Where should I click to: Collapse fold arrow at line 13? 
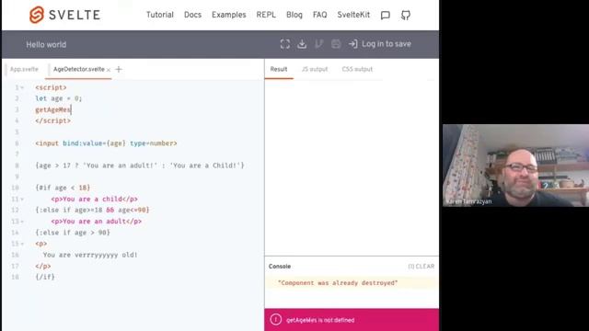coord(22,222)
